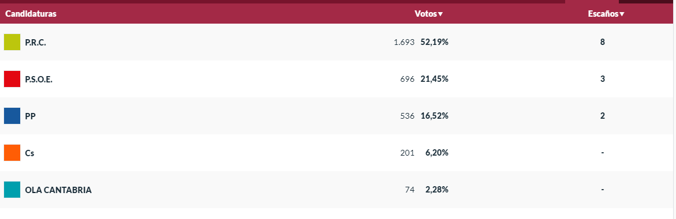The height and width of the screenshot is (219, 676).
Task: Select the PP party name
Action: [x=30, y=116]
